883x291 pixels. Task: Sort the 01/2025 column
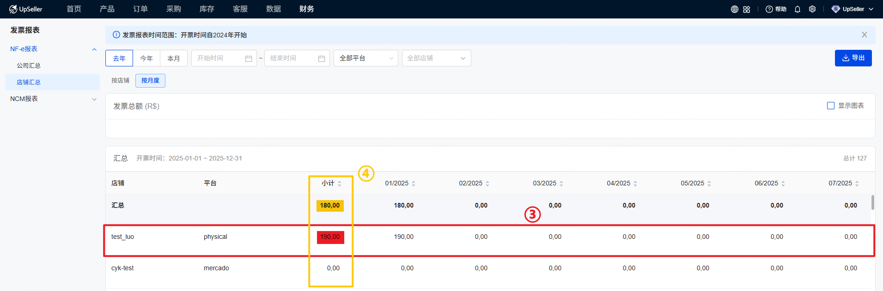414,184
